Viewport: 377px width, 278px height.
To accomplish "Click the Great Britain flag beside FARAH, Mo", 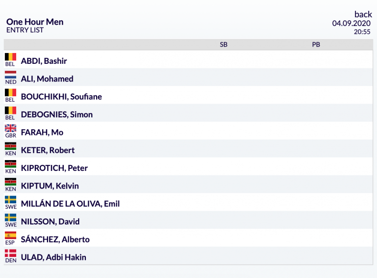I will pyautogui.click(x=10, y=128).
